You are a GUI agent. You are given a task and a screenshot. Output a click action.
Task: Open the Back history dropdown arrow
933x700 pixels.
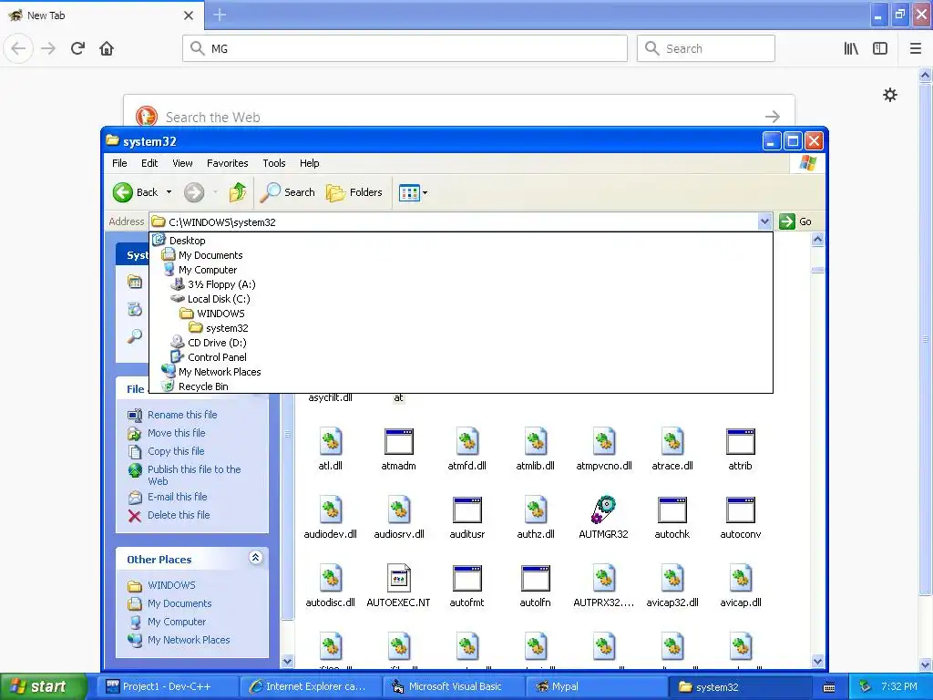tap(169, 192)
